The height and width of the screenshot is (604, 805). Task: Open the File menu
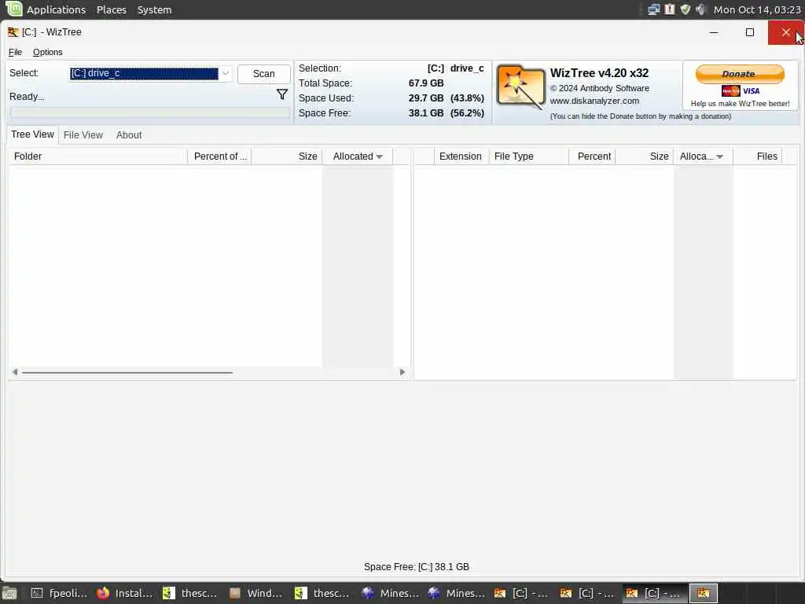tap(15, 52)
